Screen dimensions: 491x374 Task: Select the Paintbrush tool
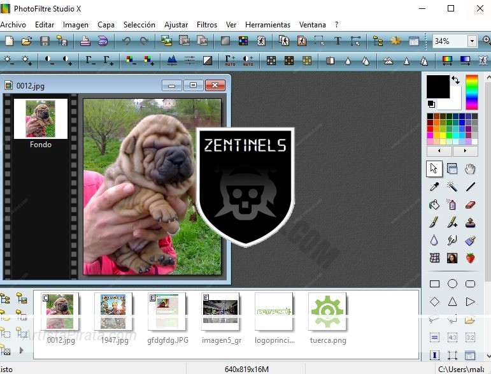click(x=434, y=223)
